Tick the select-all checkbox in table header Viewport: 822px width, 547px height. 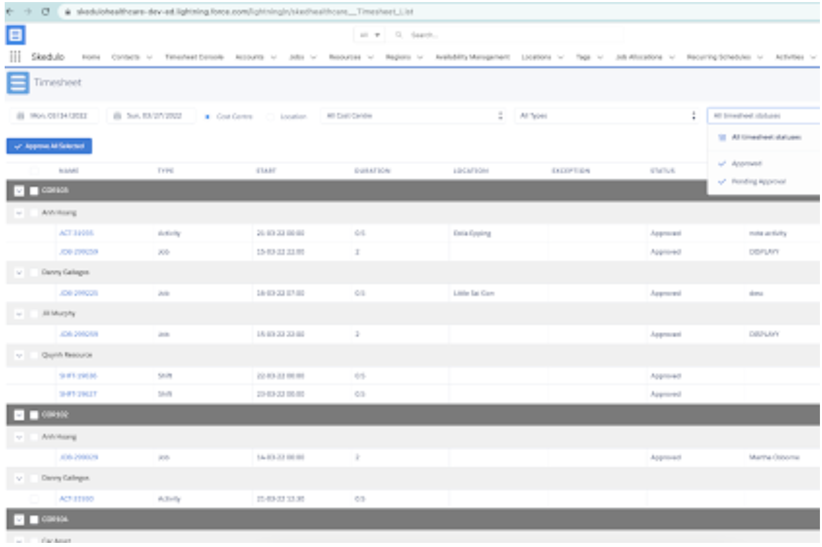34,170
